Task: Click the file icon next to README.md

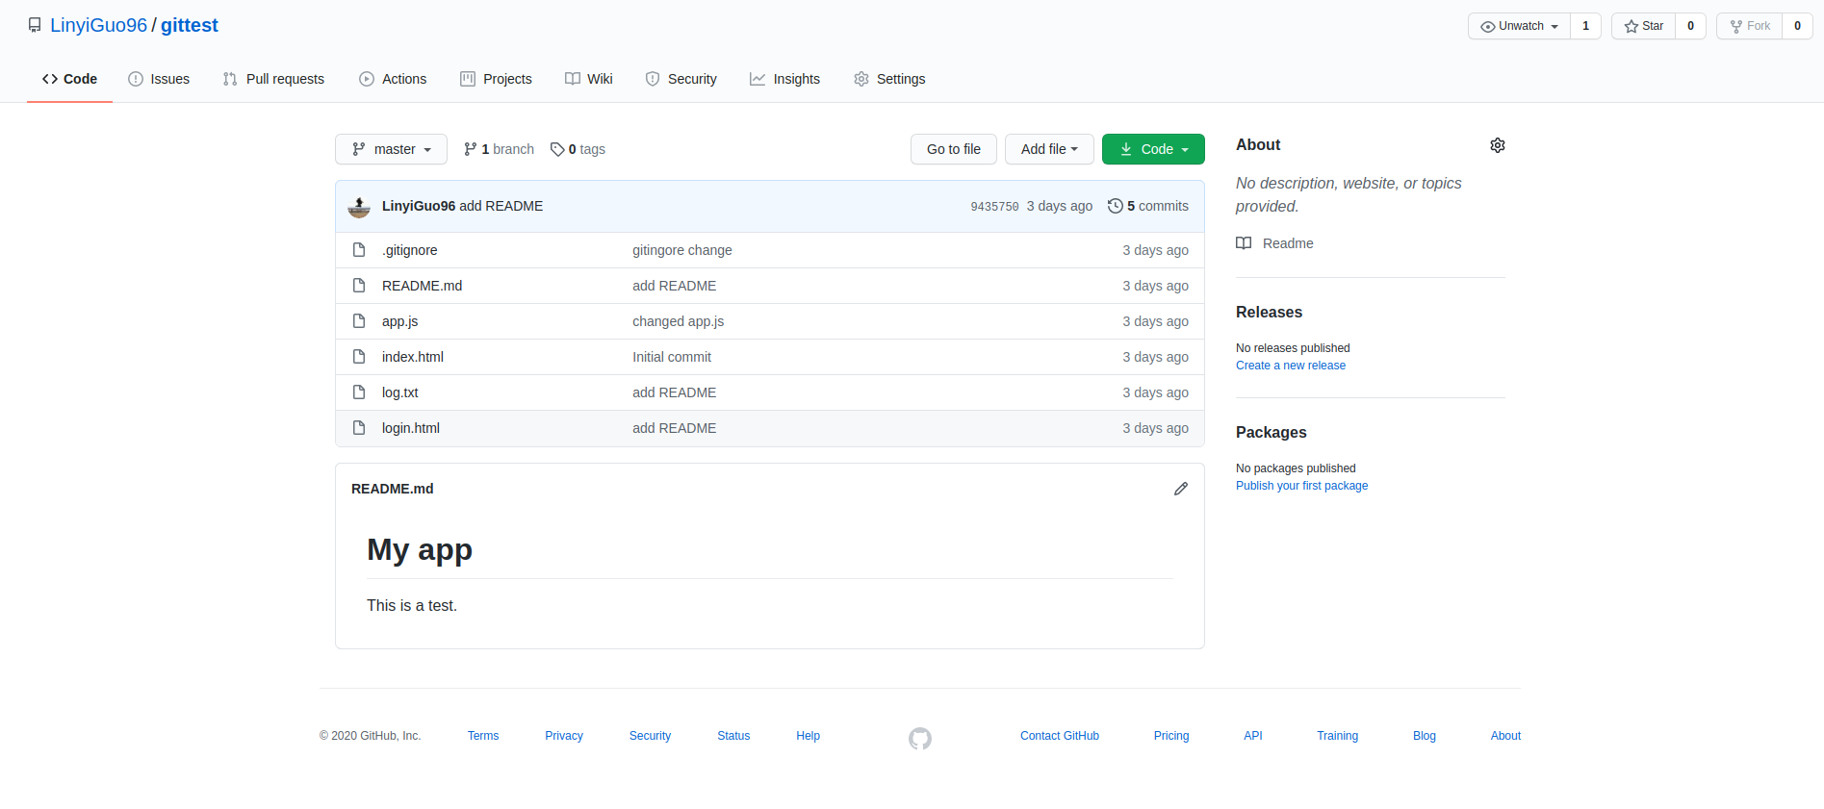Action: [359, 286]
